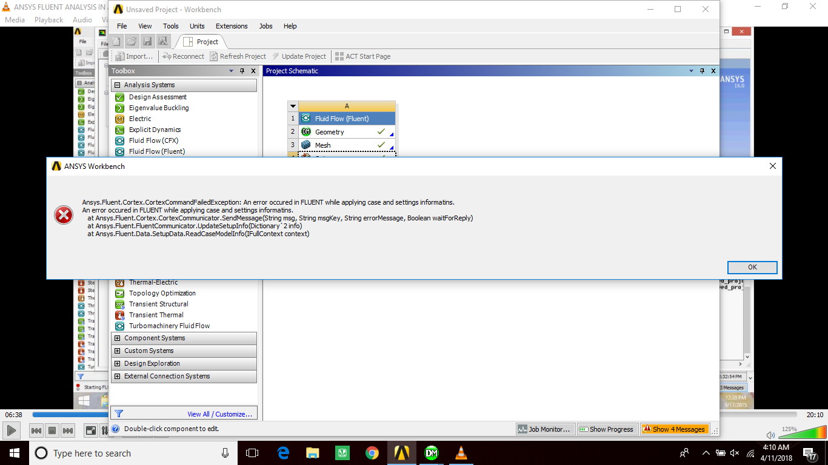Image resolution: width=828 pixels, height=465 pixels.
Task: Click the VLC stop button
Action: point(52,430)
